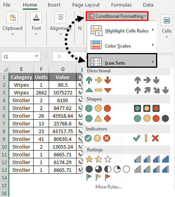Image resolution: width=175 pixels, height=197 pixels.
Task: Click the formula bar cancel X
Action: 59,57
